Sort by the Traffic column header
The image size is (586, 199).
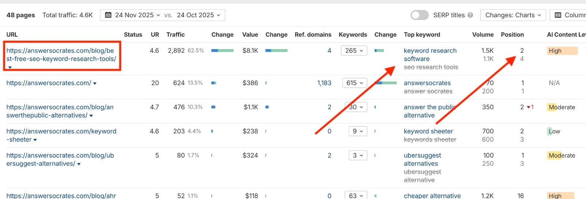pyautogui.click(x=175, y=34)
